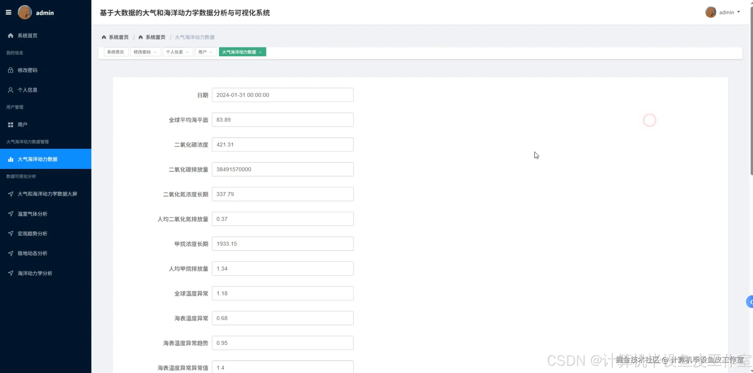Click the admin avatar in the sidebar
Image resolution: width=753 pixels, height=373 pixels.
click(x=25, y=12)
